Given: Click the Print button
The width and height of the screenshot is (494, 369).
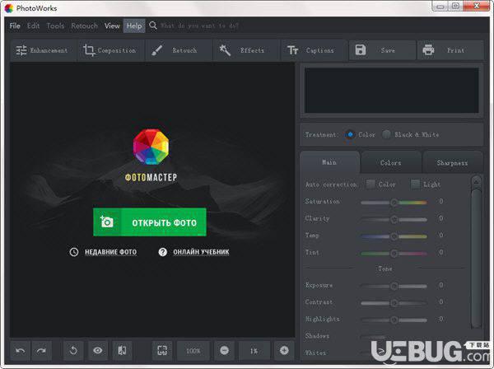Looking at the screenshot, I should 450,50.
